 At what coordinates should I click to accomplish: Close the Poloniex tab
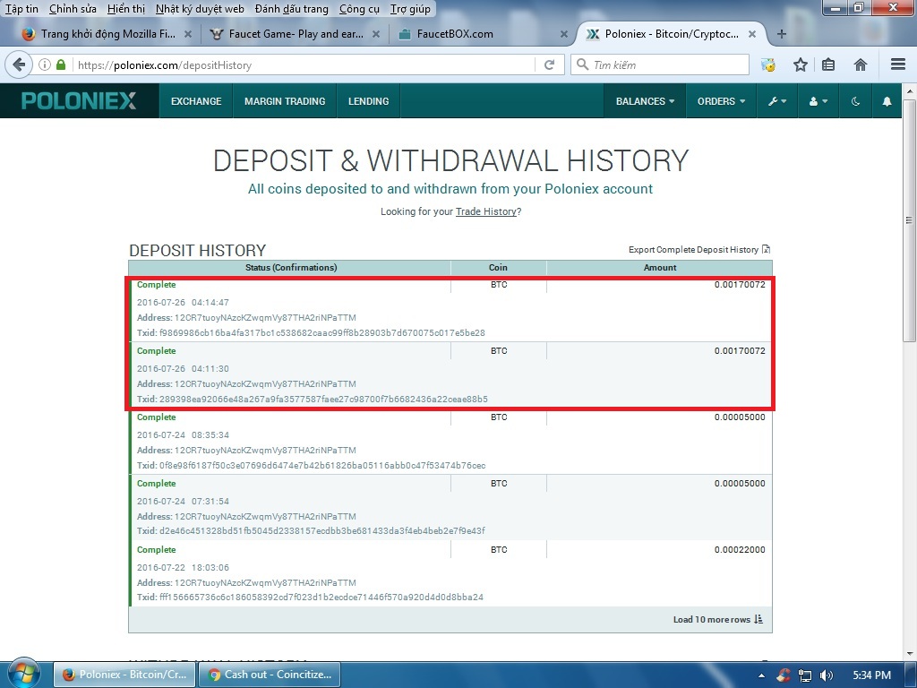752,34
